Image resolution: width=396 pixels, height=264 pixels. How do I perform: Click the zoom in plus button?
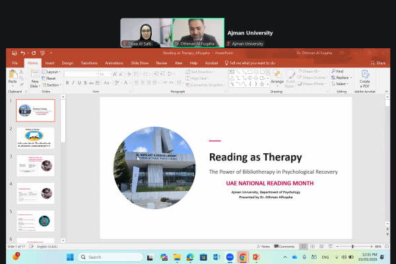[x=372, y=246]
